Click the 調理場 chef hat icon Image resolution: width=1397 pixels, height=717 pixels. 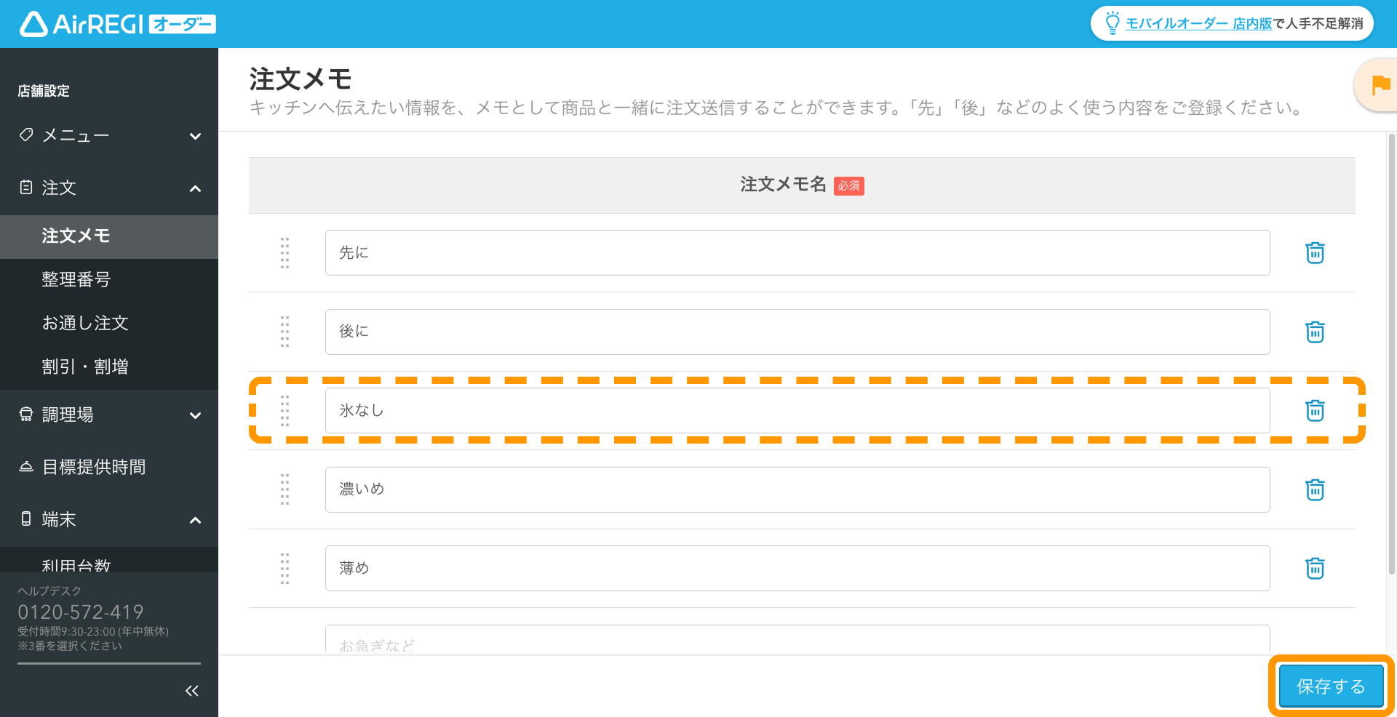tap(26, 414)
